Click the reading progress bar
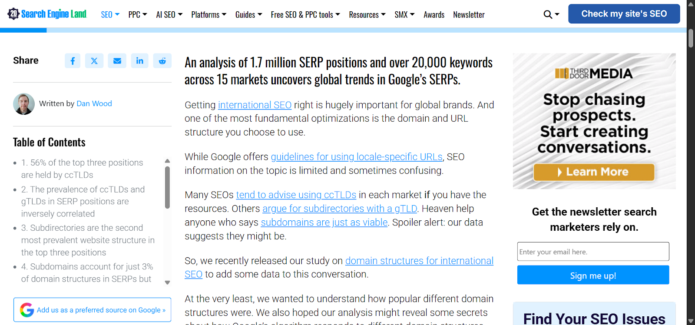The width and height of the screenshot is (695, 325). click(343, 30)
